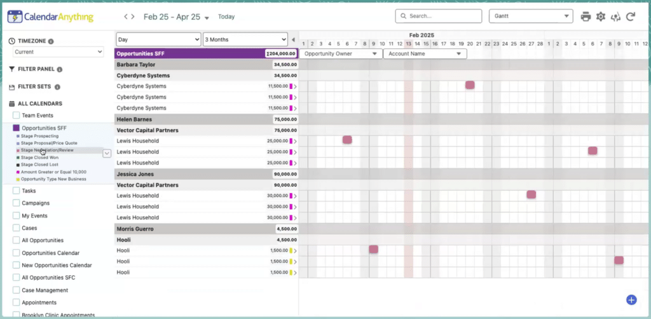The width and height of the screenshot is (651, 319).
Task: Click the magnifier icon in the search box
Action: (403, 16)
